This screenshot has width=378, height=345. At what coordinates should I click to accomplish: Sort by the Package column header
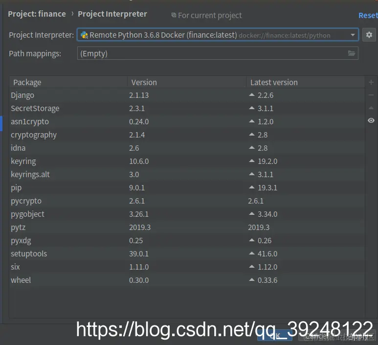[68, 82]
